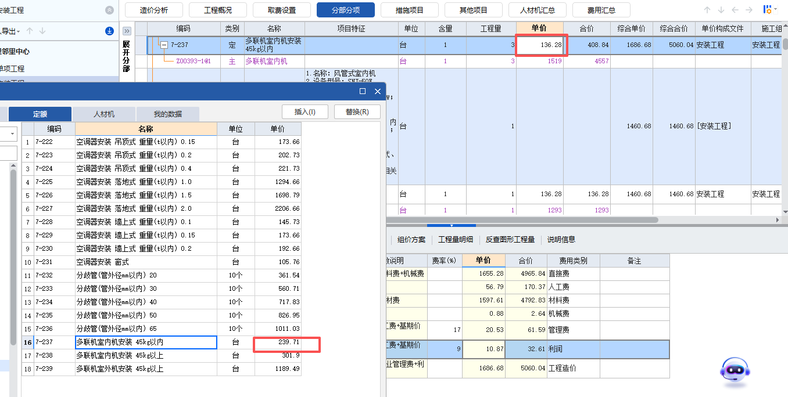This screenshot has height=397, width=788.
Task: Open the 反查图形工程量 lower tab
Action: click(x=510, y=239)
